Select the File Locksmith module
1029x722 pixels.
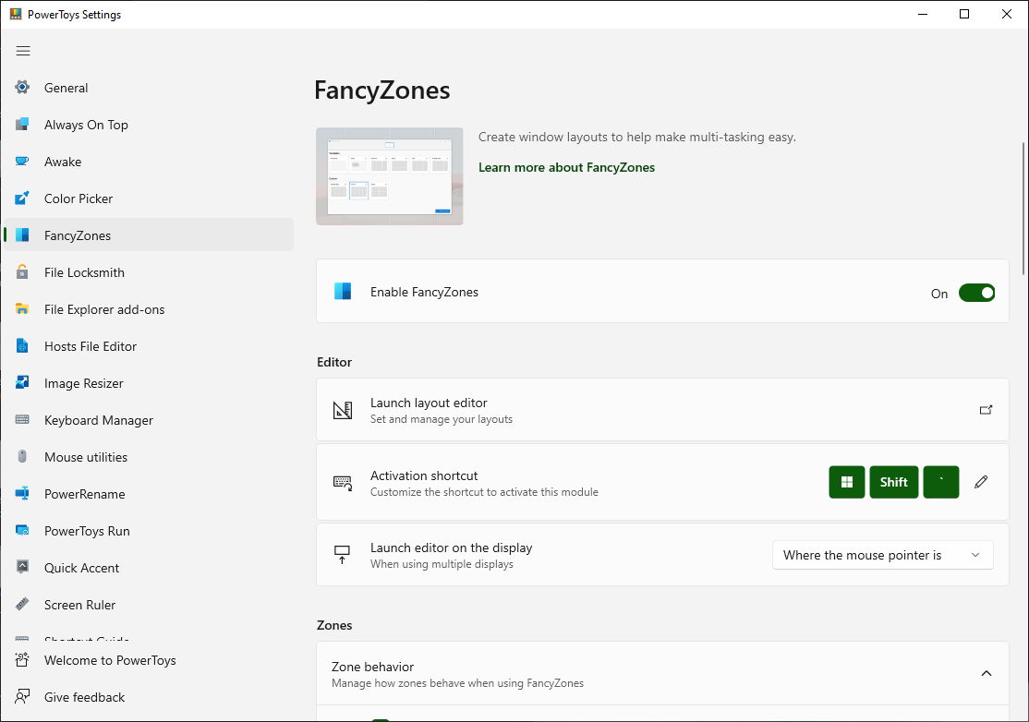83,272
